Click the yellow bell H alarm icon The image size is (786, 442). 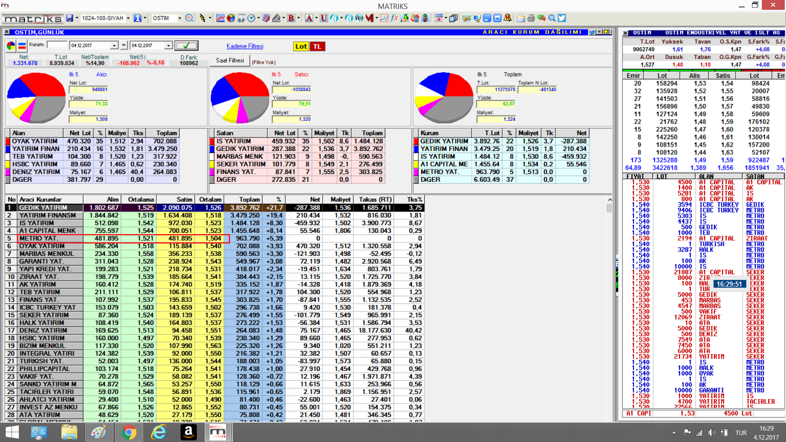click(x=508, y=18)
